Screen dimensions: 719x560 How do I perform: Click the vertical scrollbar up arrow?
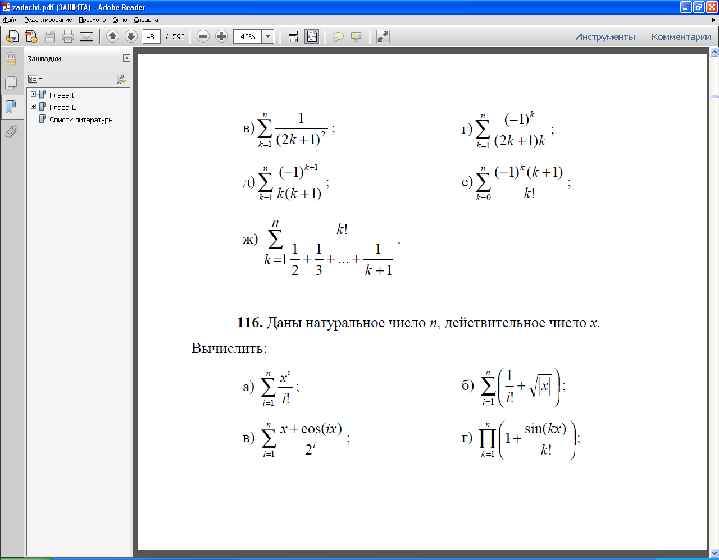(714, 52)
